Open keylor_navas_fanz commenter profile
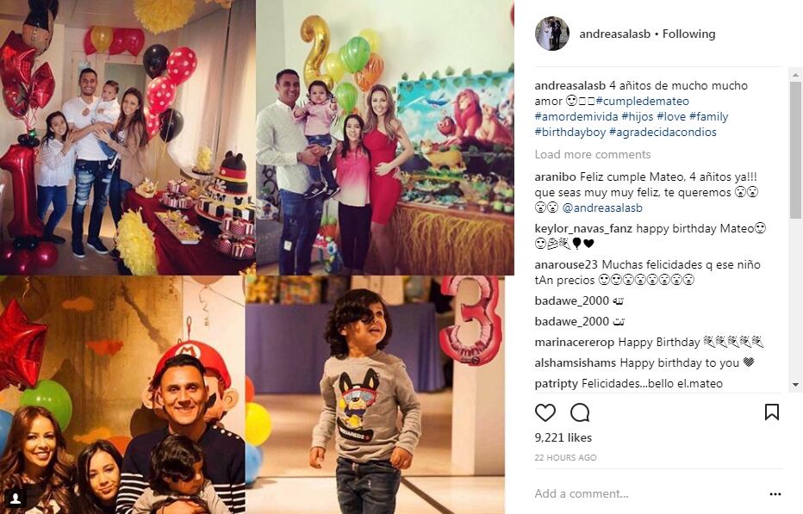 583,228
